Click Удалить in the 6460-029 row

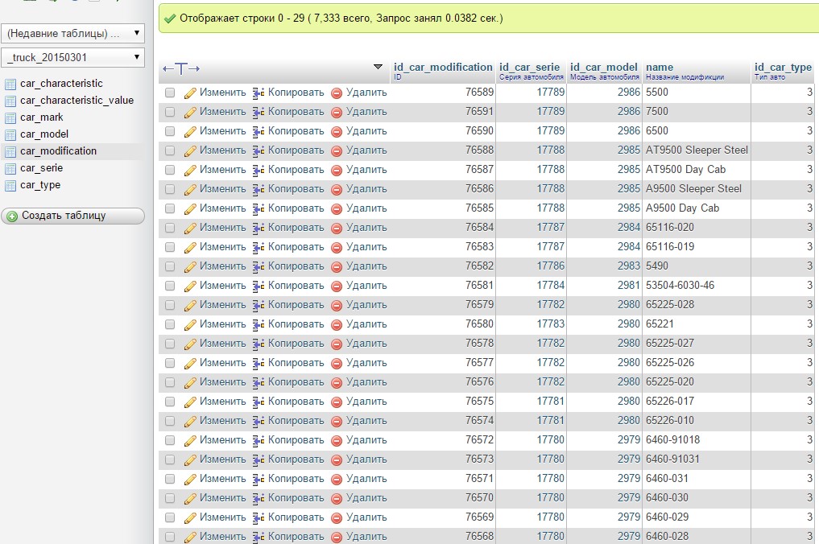pyautogui.click(x=366, y=517)
